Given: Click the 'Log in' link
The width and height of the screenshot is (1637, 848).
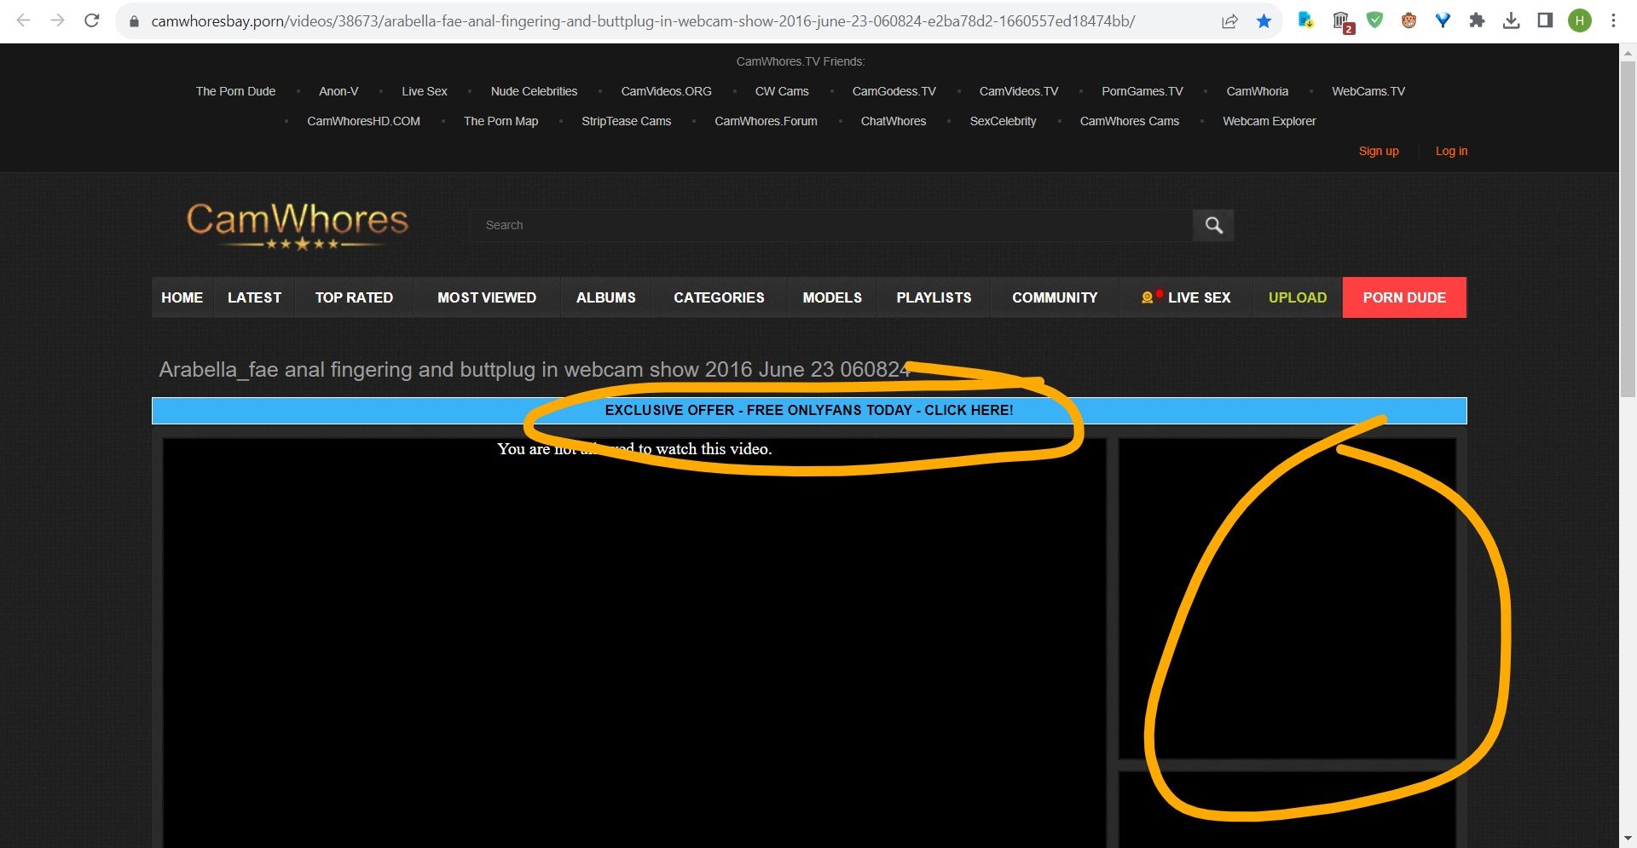Looking at the screenshot, I should coord(1451,151).
